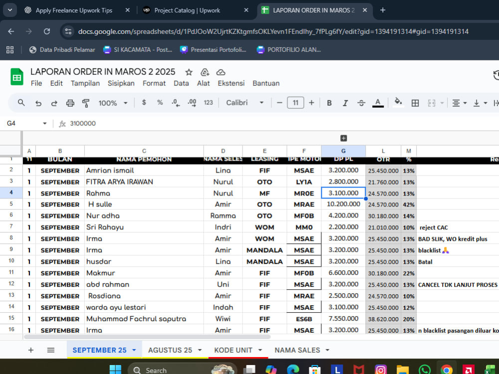This screenshot has width=499, height=374.
Task: Open the Edit menu
Action: pyautogui.click(x=56, y=83)
